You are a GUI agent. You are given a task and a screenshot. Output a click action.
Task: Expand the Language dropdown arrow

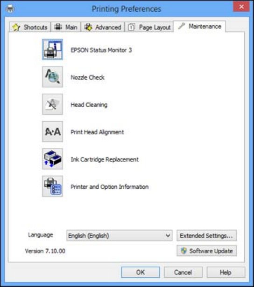[168, 235]
